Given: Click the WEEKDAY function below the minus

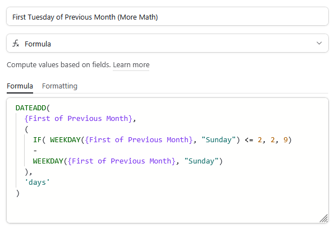Looking at the screenshot, I should pos(48,161).
